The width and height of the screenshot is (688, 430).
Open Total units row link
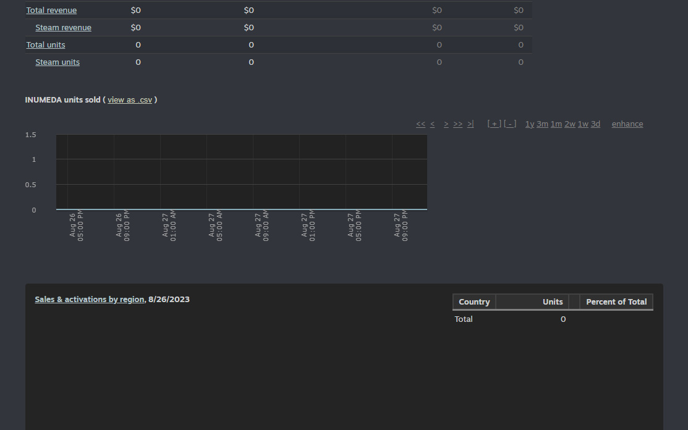[46, 45]
